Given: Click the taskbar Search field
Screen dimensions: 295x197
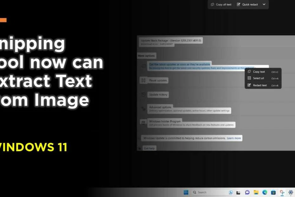Looking at the screenshot, I should click(202, 192).
